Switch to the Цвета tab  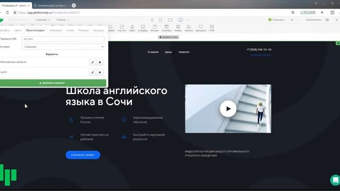18,30
